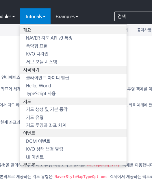
Task: Click the '지도' section header
Action: 73,102
